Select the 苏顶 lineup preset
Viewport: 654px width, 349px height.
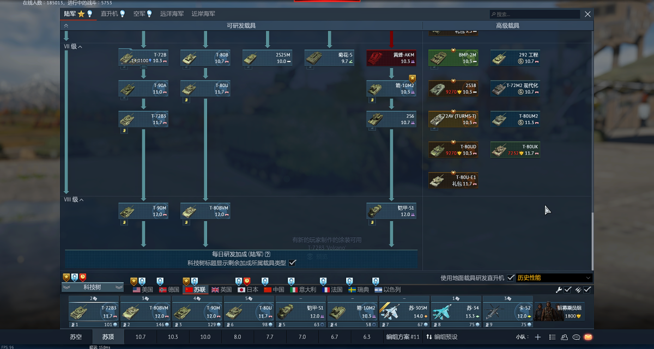click(108, 337)
